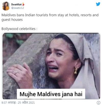
Task: Open the 9:37 अपराह्न timestamp link
Action: (9, 102)
